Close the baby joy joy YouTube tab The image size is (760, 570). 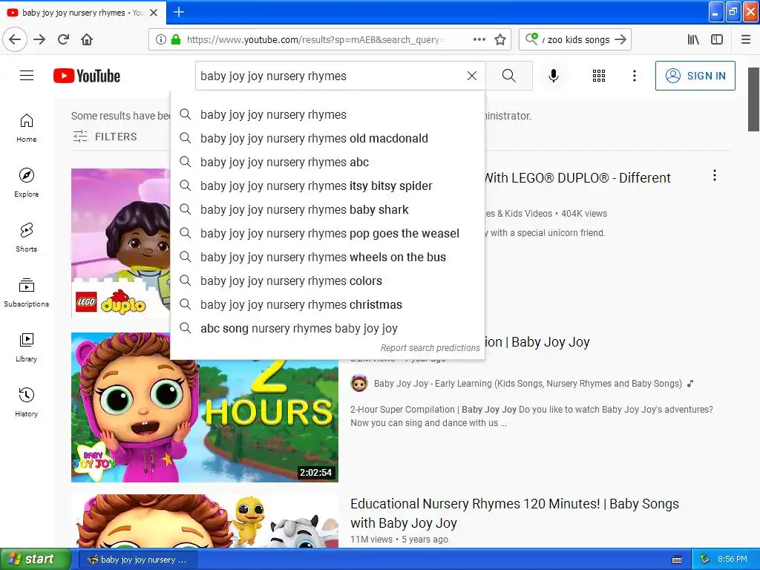click(x=154, y=13)
